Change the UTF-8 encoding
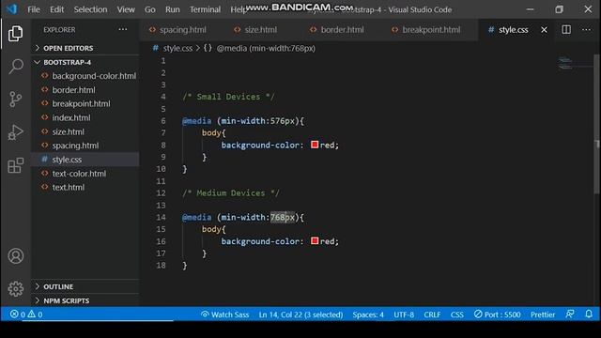 tap(404, 315)
